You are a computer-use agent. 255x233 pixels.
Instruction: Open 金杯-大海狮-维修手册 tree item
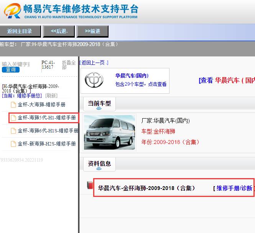click(41, 105)
